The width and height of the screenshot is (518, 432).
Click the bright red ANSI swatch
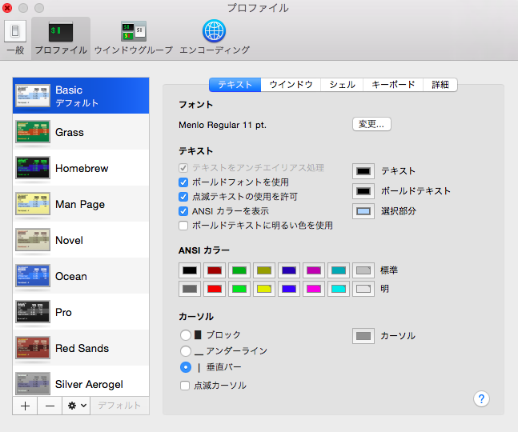point(215,289)
